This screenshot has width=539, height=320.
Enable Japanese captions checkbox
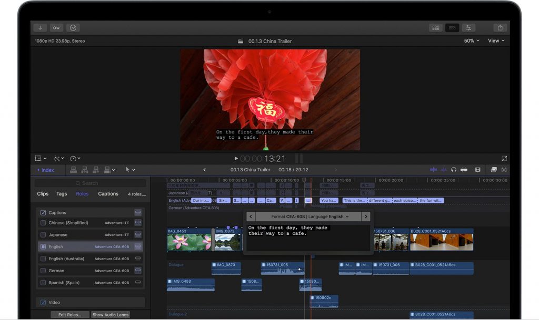click(43, 235)
